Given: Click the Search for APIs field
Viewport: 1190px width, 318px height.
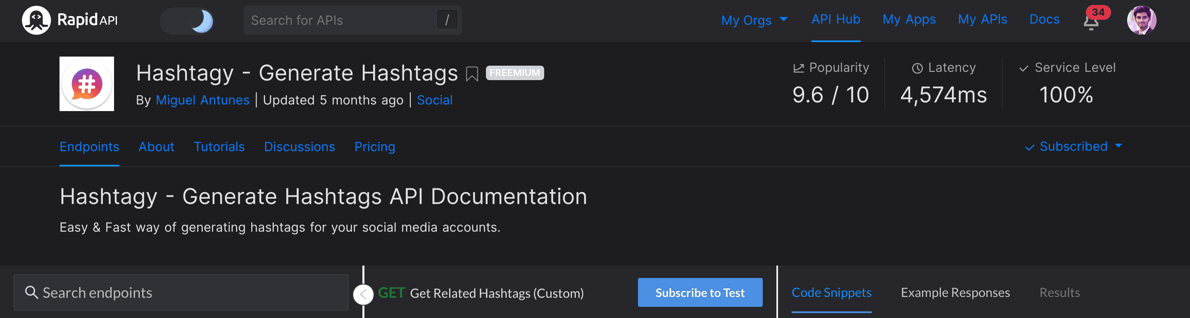Looking at the screenshot, I should (x=352, y=20).
